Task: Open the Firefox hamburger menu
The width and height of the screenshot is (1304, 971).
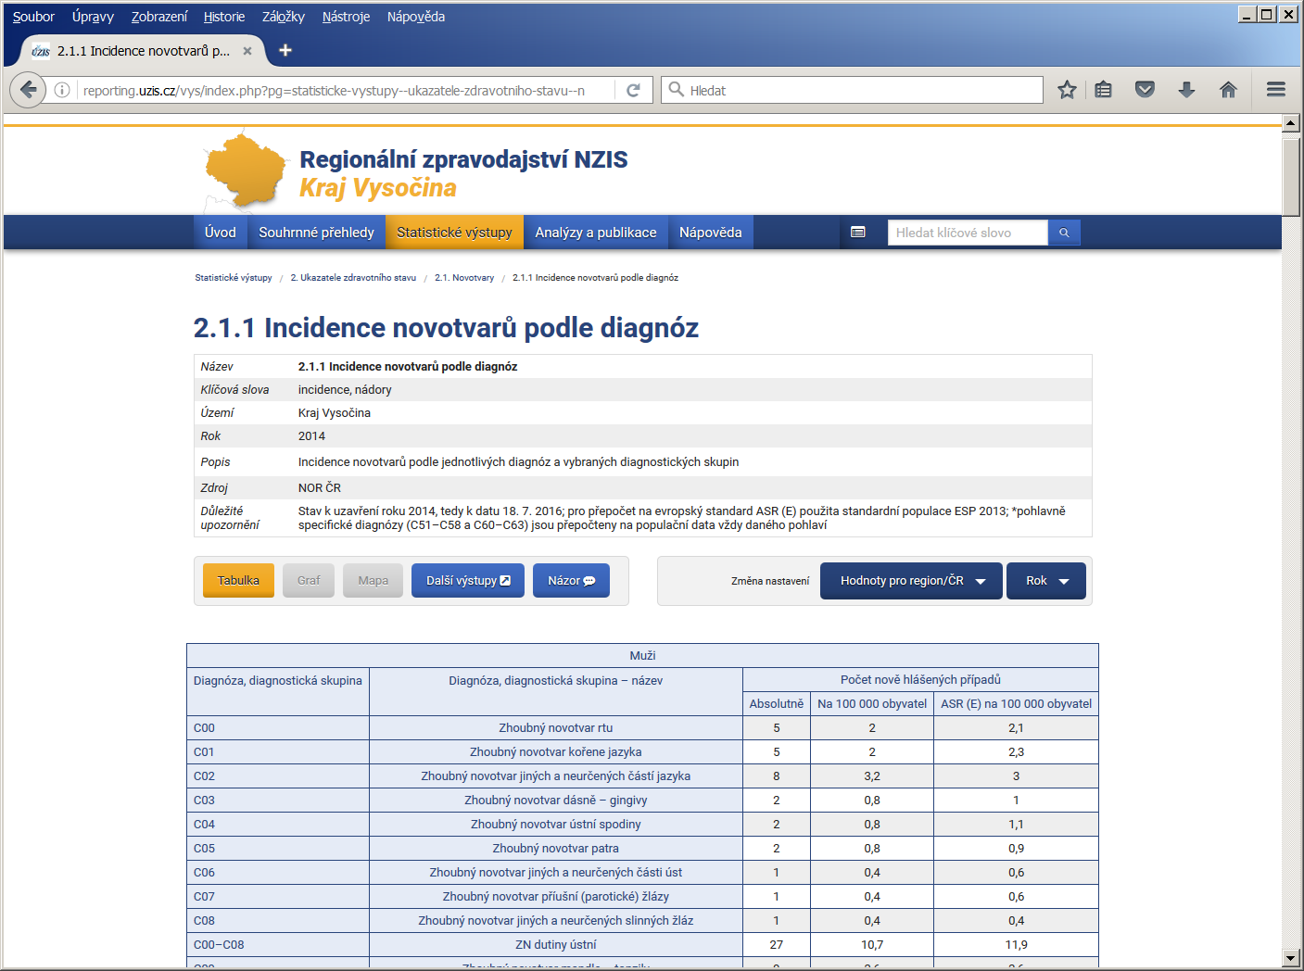Action: (x=1276, y=90)
